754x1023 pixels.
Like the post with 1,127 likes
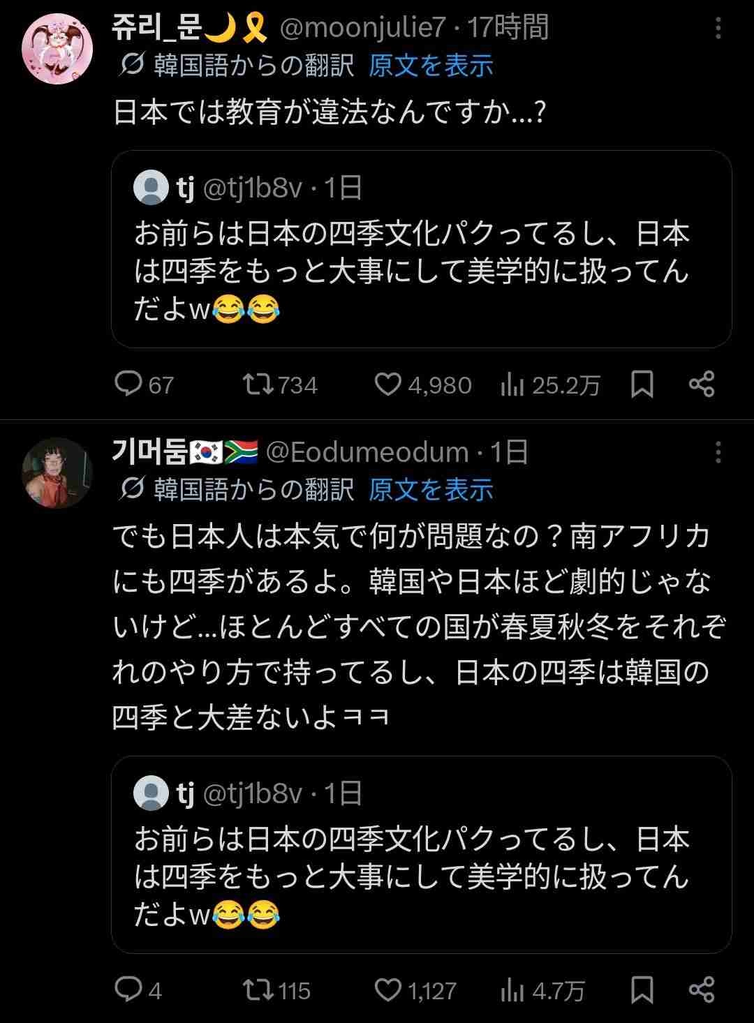point(388,990)
